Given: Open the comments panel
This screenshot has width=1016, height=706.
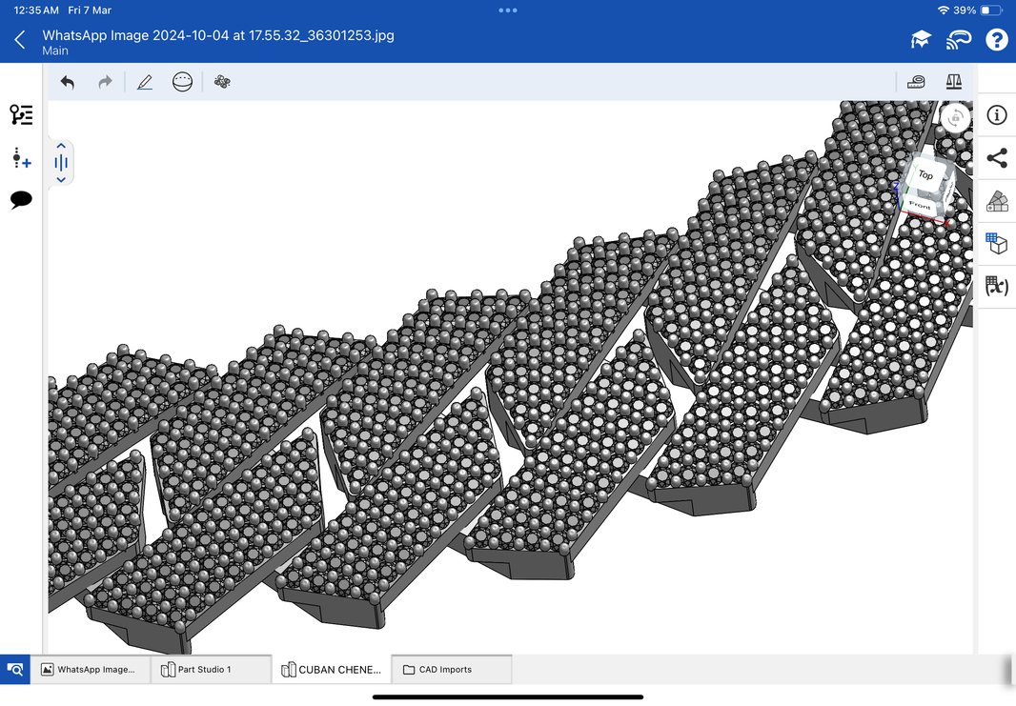Looking at the screenshot, I should pos(21,200).
